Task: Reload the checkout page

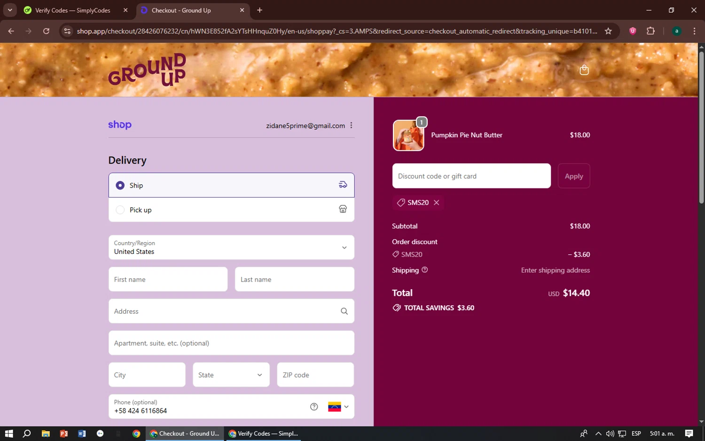Action: click(x=46, y=31)
